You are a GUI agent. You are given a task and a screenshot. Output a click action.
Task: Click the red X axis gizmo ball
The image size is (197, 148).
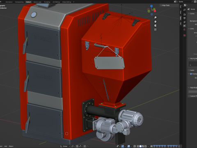point(155,11)
